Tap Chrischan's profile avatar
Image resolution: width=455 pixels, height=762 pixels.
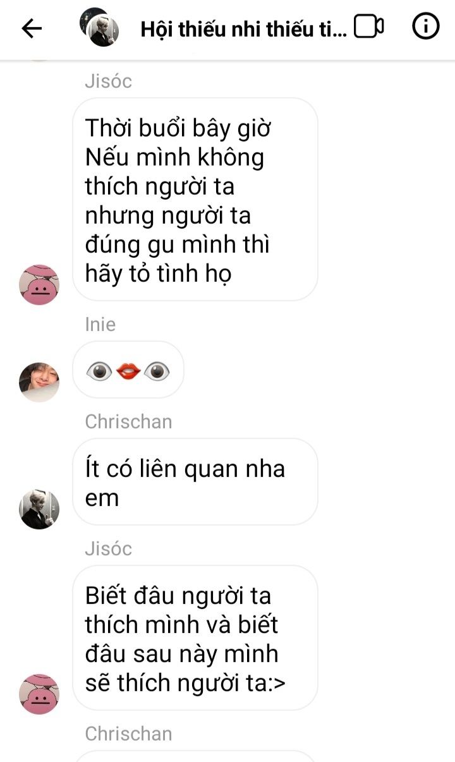coord(39,509)
